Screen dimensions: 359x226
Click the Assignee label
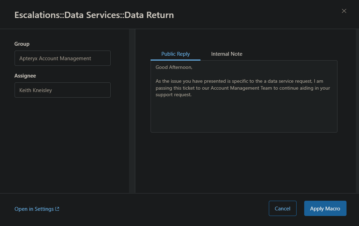pos(25,76)
